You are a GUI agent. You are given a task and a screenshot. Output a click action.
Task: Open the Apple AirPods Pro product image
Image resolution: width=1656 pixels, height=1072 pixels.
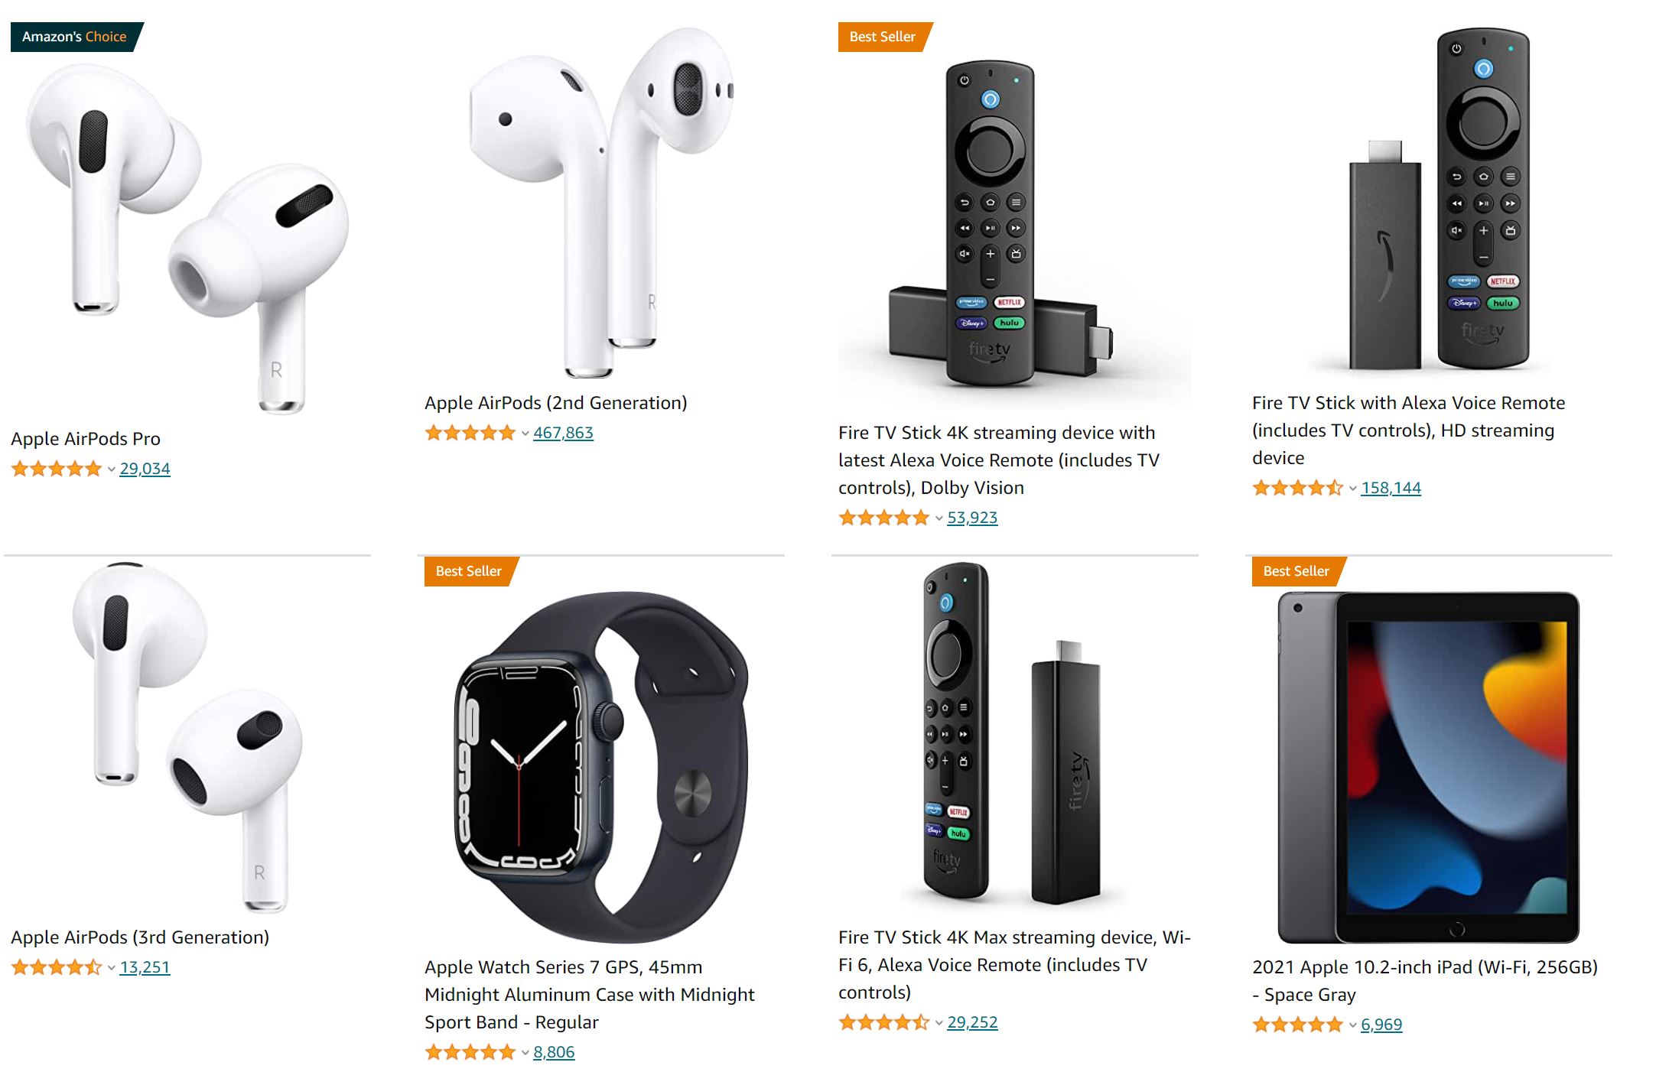pyautogui.click(x=187, y=239)
